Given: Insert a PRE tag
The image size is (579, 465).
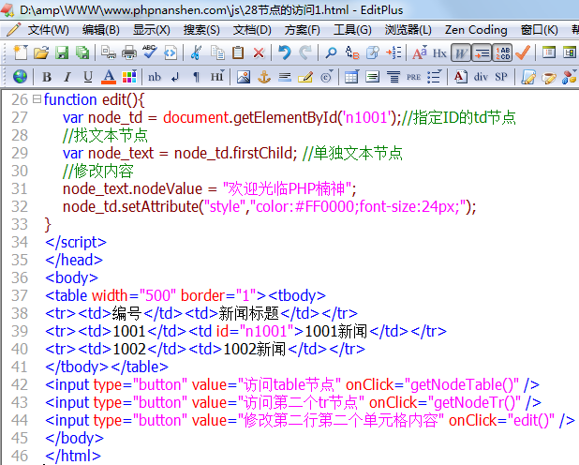Looking at the screenshot, I should tap(413, 77).
